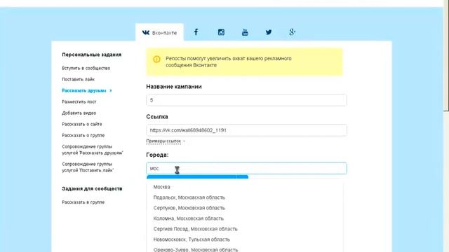This screenshot has width=449, height=252.
Task: Expand Примеры ссылок dropdown
Action: pyautogui.click(x=166, y=141)
